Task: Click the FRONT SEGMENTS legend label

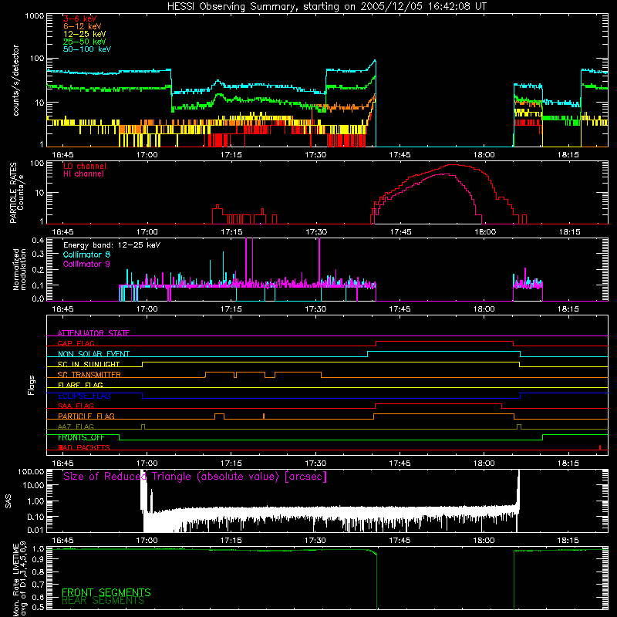Action: pos(106,592)
